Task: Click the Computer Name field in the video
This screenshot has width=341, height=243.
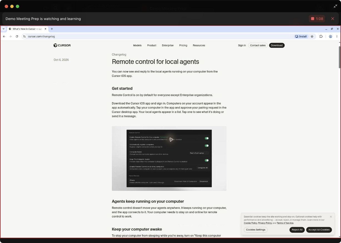Action: 199,153
